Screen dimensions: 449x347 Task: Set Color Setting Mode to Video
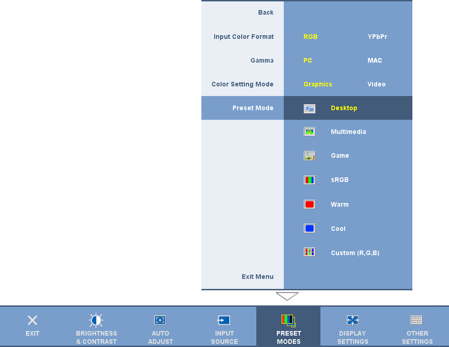click(376, 84)
